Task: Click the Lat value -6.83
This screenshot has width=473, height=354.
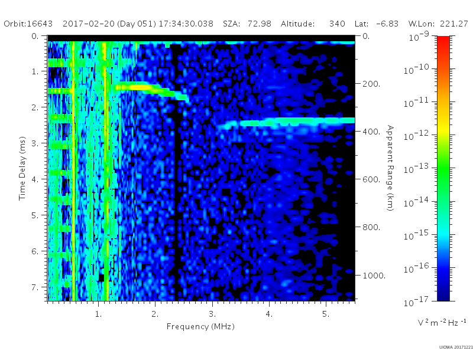Action: [387, 24]
